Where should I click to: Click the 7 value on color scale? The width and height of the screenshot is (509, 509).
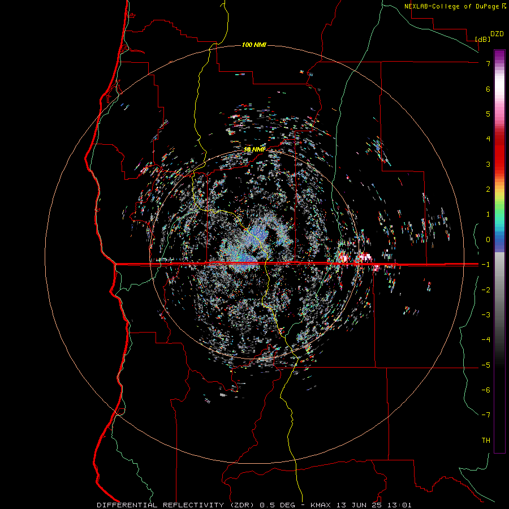pyautogui.click(x=488, y=63)
